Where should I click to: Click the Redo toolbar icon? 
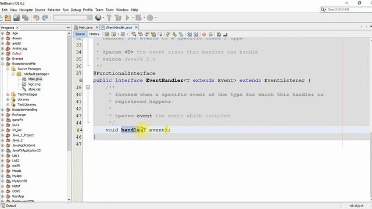[x=45, y=18]
